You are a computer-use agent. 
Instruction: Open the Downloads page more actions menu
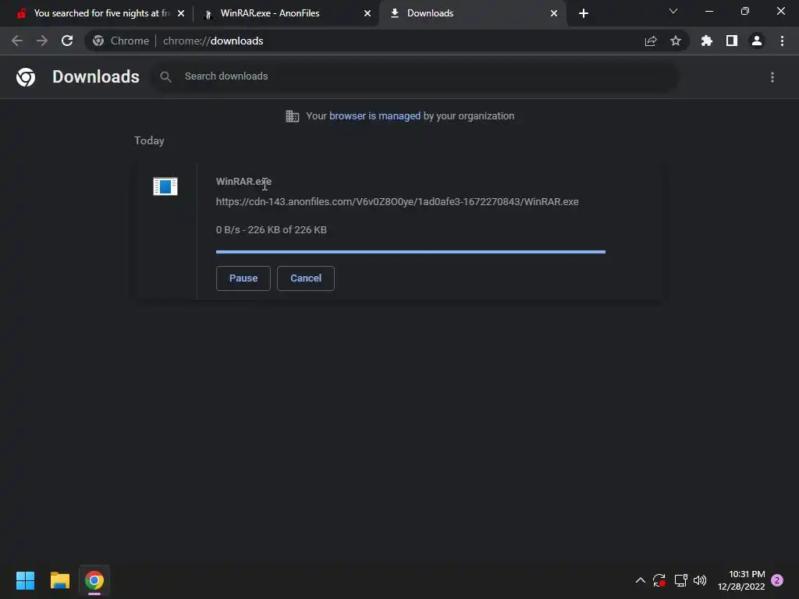coord(772,77)
